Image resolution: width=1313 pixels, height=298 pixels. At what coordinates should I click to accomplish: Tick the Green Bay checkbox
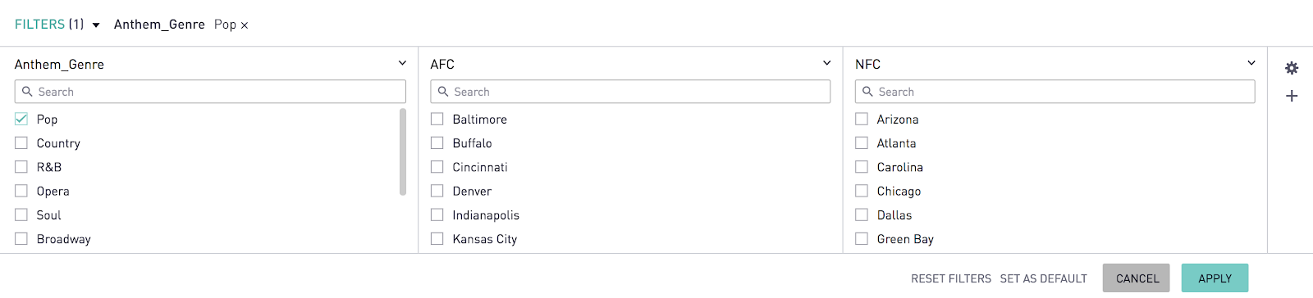point(862,238)
